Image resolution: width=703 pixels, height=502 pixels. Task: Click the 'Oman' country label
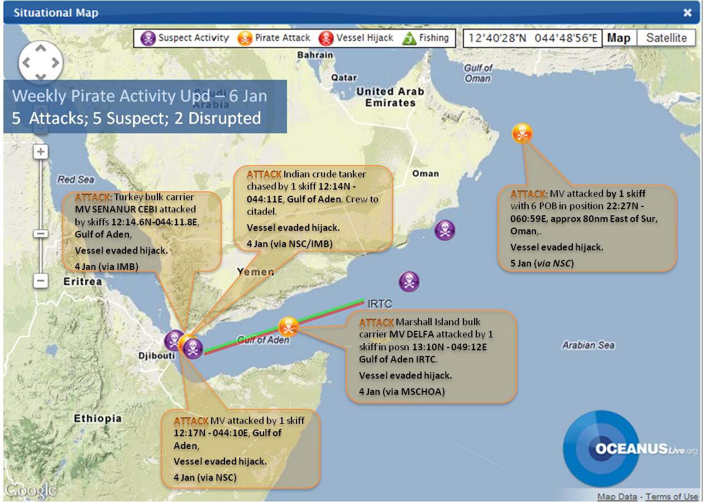coord(425,173)
